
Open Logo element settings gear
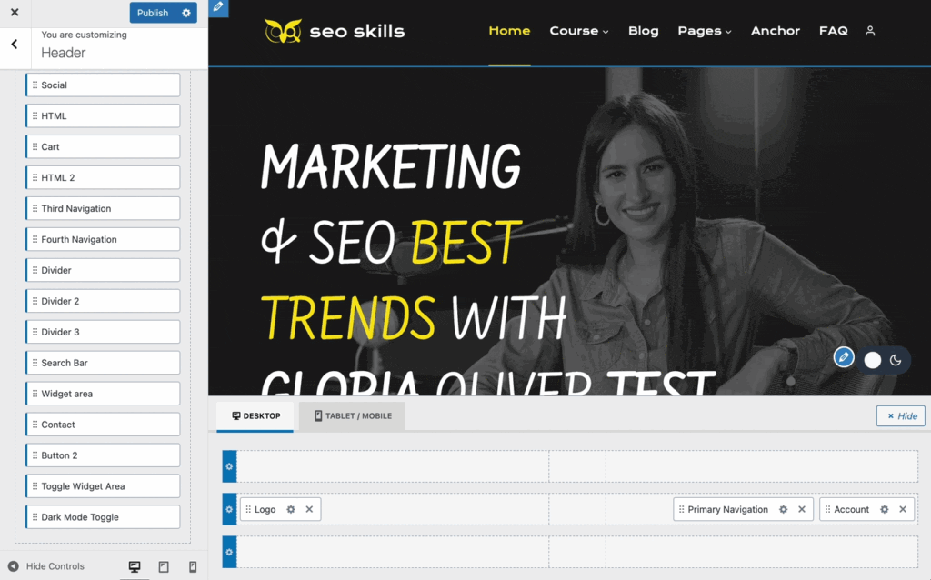pyautogui.click(x=291, y=510)
